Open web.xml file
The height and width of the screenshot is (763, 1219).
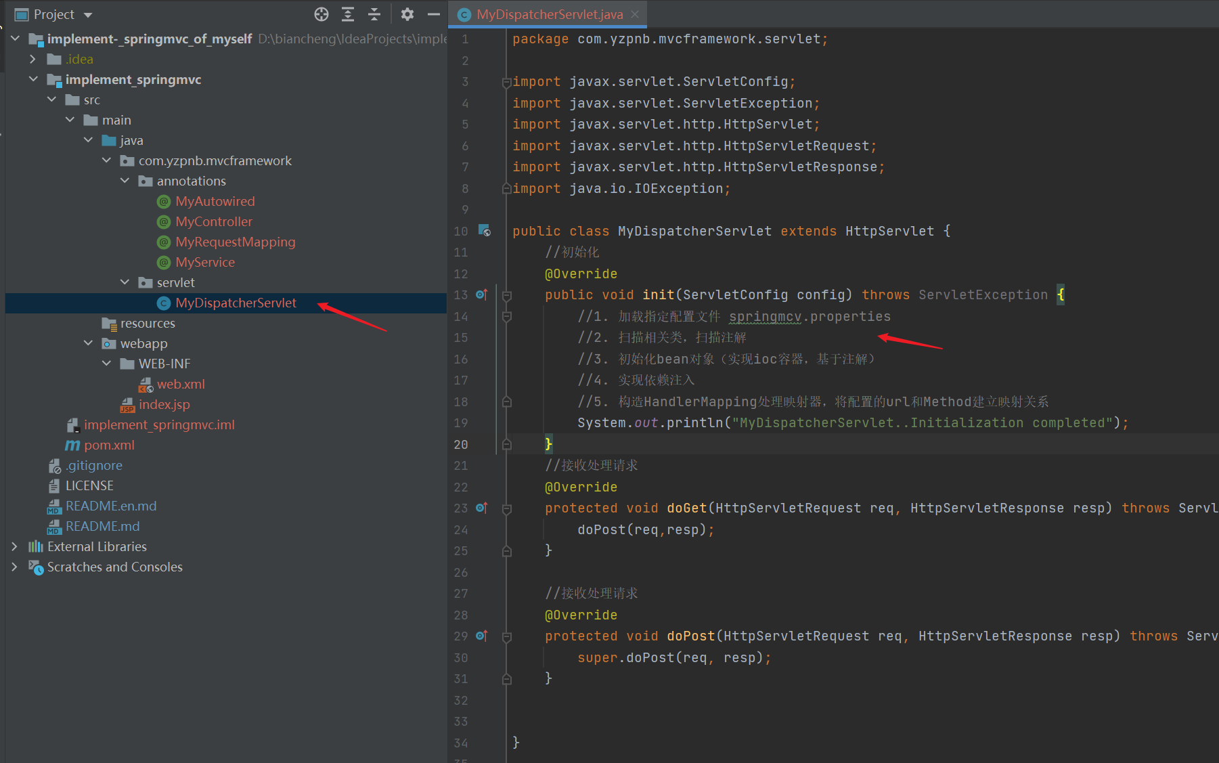tap(181, 384)
